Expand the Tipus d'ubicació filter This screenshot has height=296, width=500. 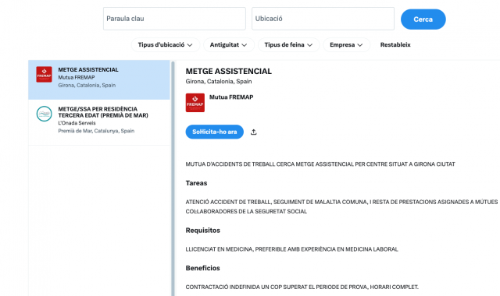(x=165, y=45)
